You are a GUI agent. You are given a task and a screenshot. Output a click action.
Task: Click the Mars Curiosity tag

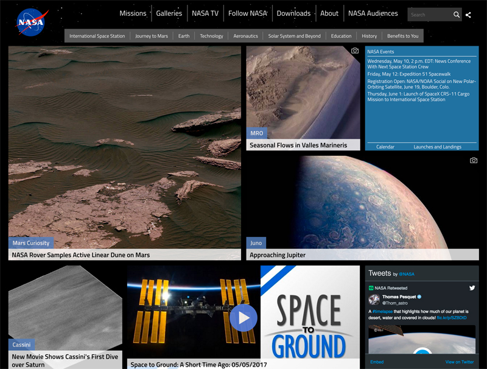pyautogui.click(x=31, y=243)
